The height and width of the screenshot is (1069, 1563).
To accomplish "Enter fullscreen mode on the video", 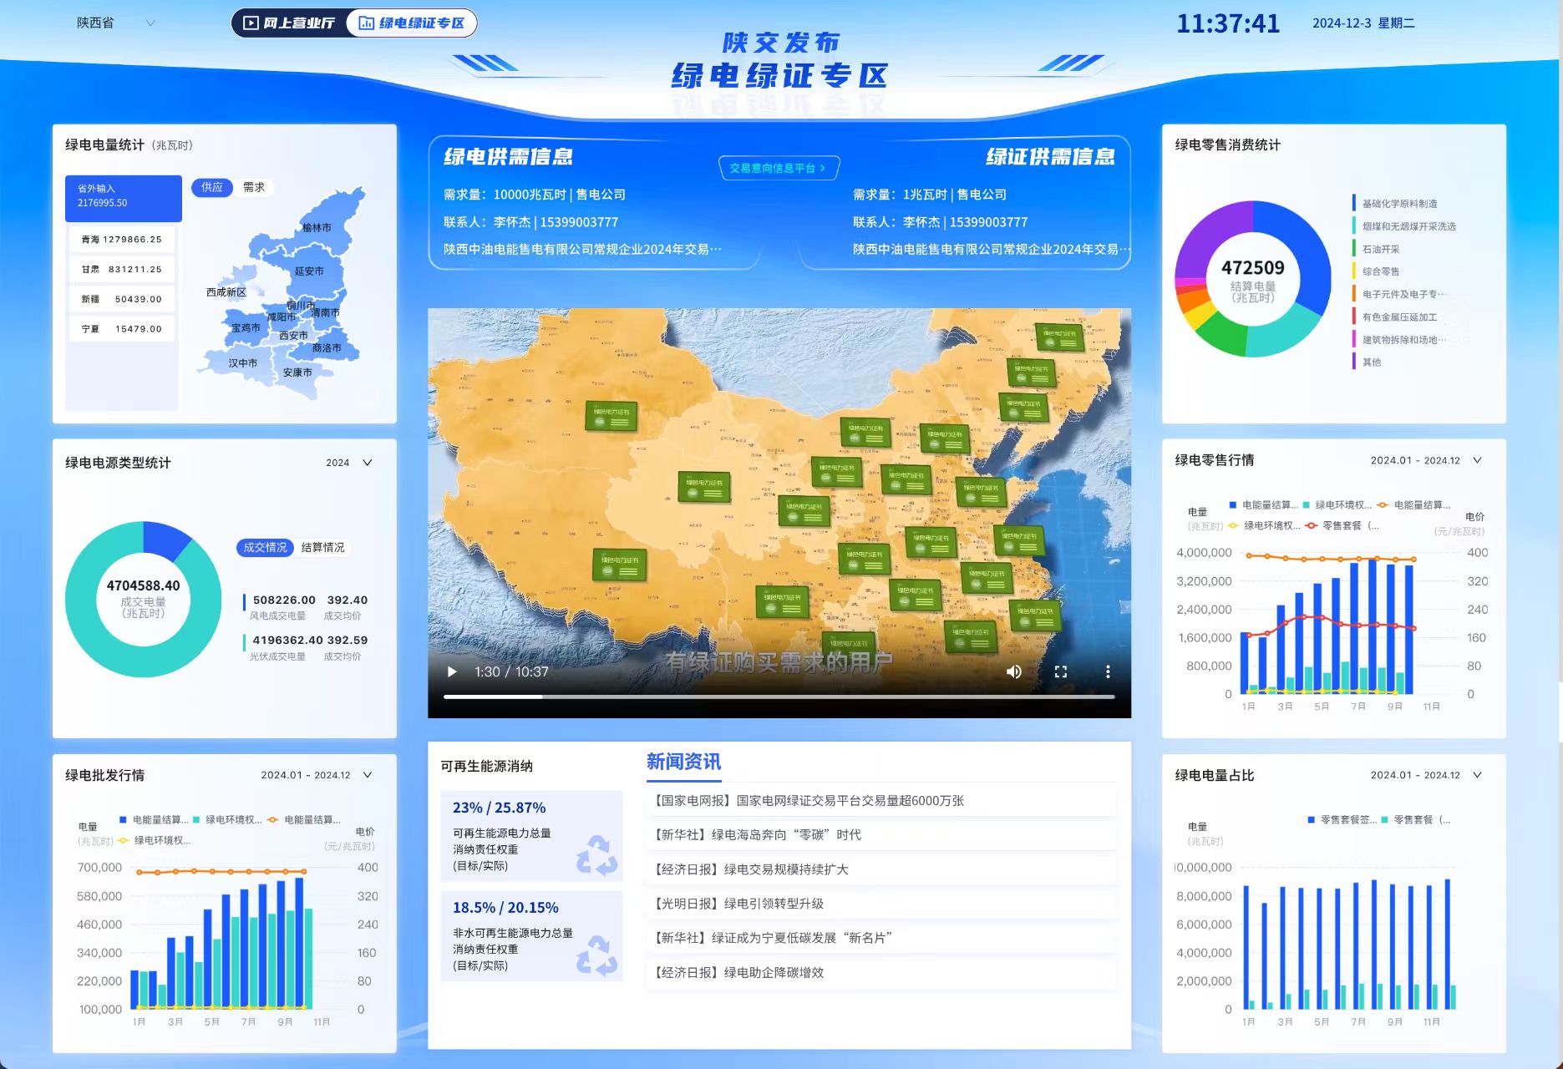I will 1060,672.
